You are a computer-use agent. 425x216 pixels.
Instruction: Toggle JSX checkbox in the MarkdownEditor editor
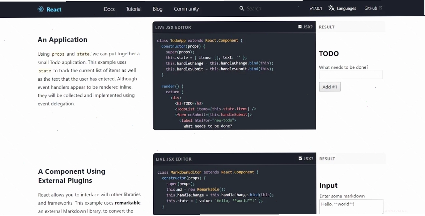click(x=300, y=158)
